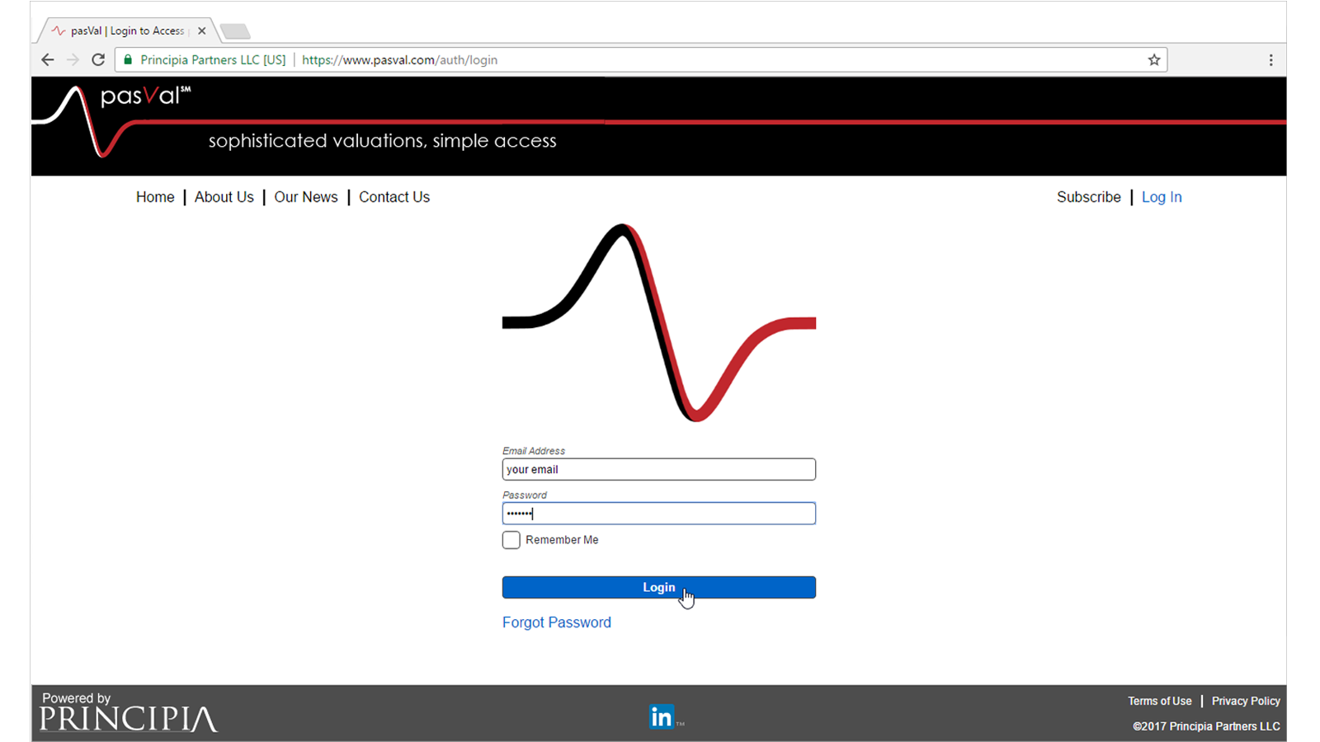
Task: Click the Subscribe link
Action: tap(1089, 197)
